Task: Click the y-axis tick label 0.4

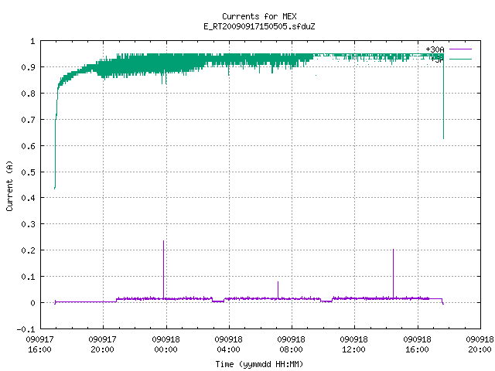Action: point(28,198)
